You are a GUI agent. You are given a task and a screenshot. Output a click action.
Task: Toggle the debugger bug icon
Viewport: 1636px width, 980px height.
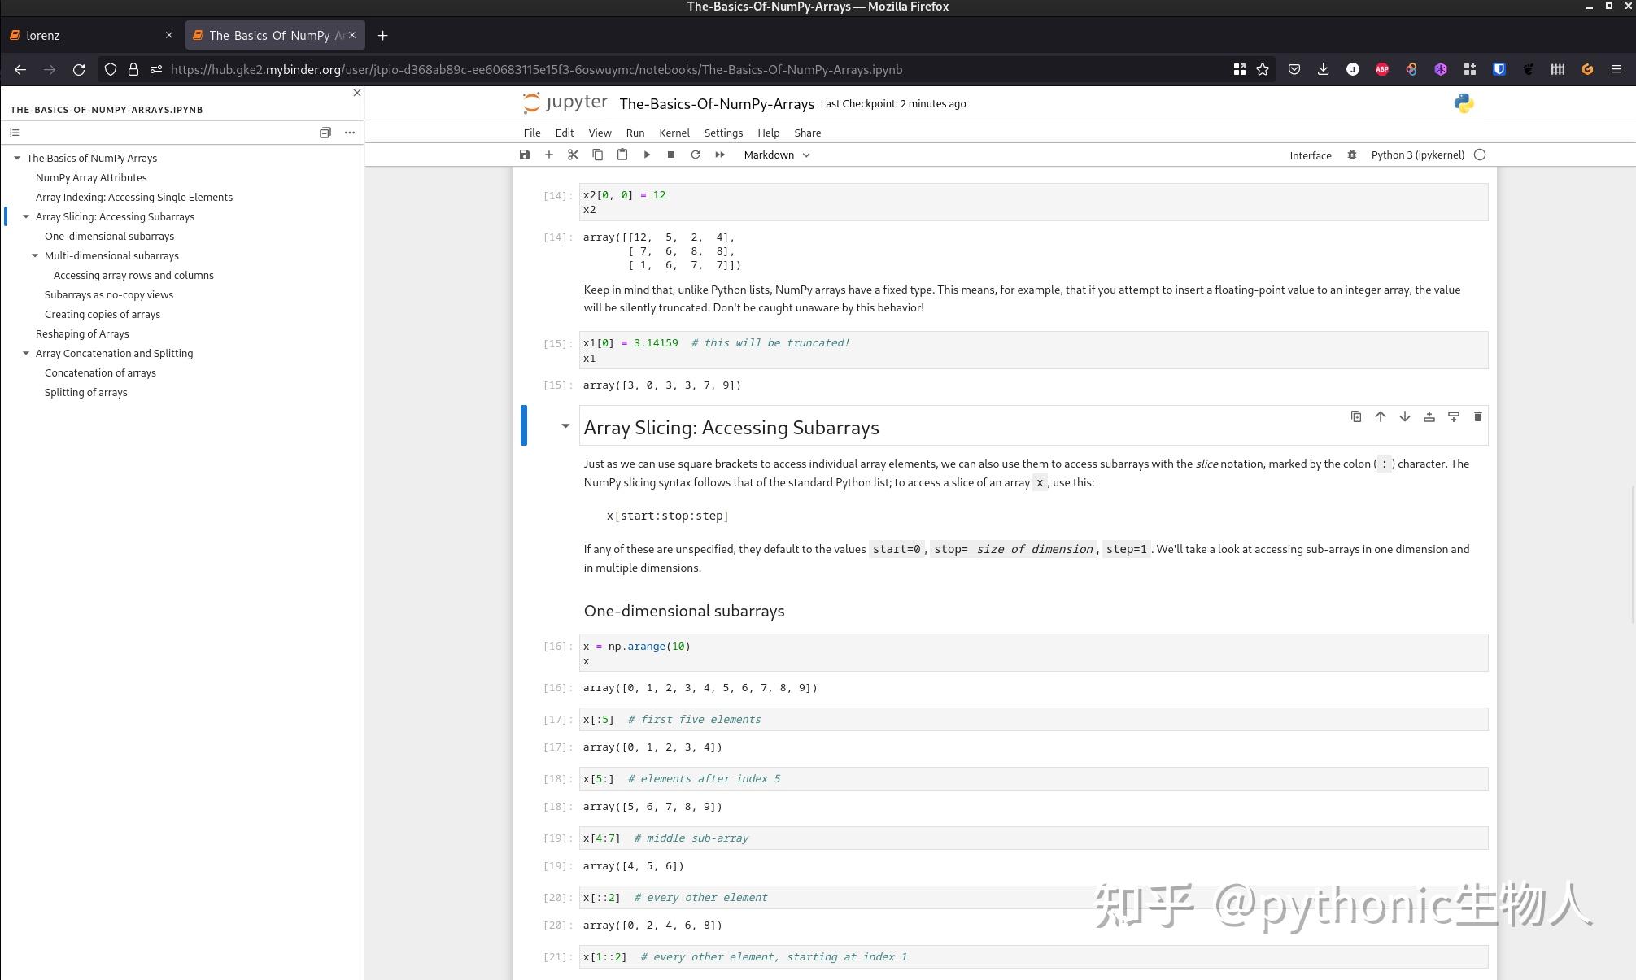pos(1351,155)
